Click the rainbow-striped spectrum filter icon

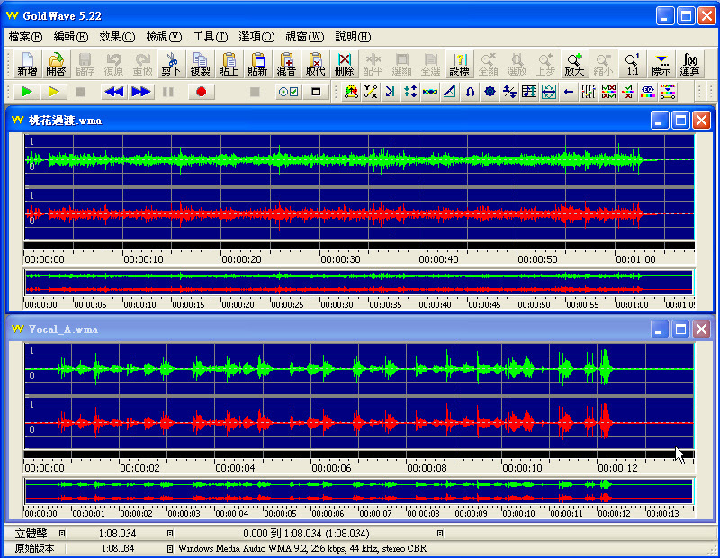(x=668, y=92)
